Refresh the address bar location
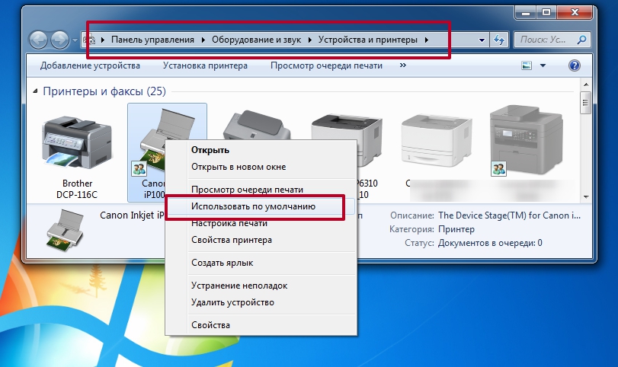618x367 pixels. pyautogui.click(x=499, y=40)
